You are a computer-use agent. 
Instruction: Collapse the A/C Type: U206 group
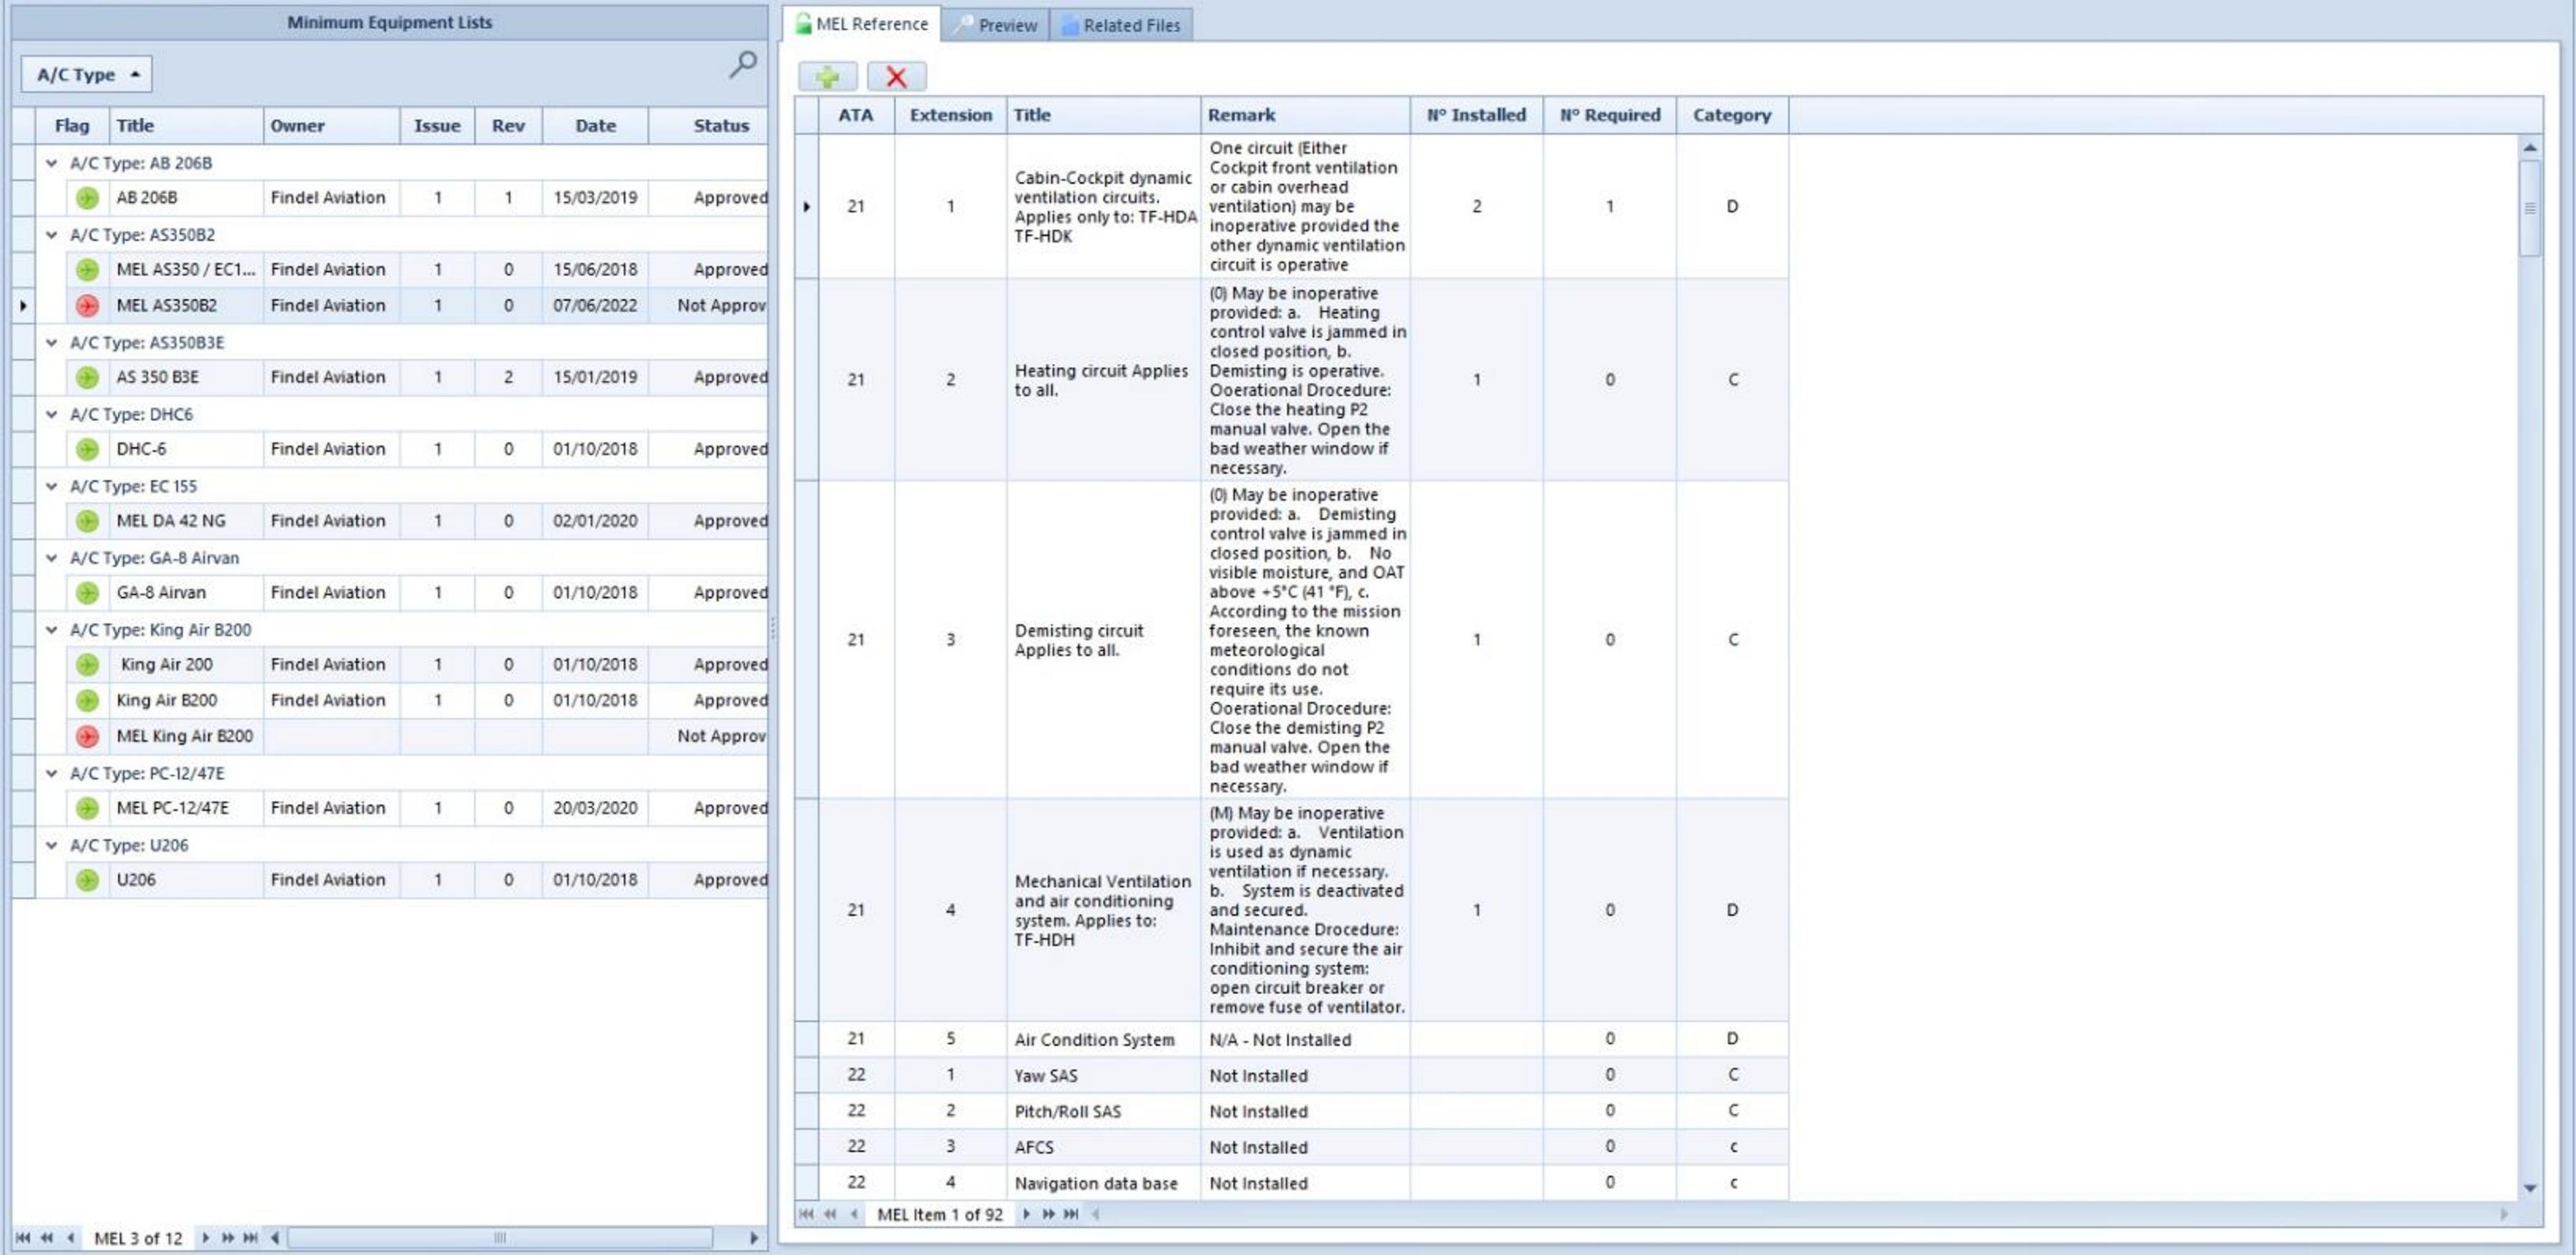click(x=51, y=845)
